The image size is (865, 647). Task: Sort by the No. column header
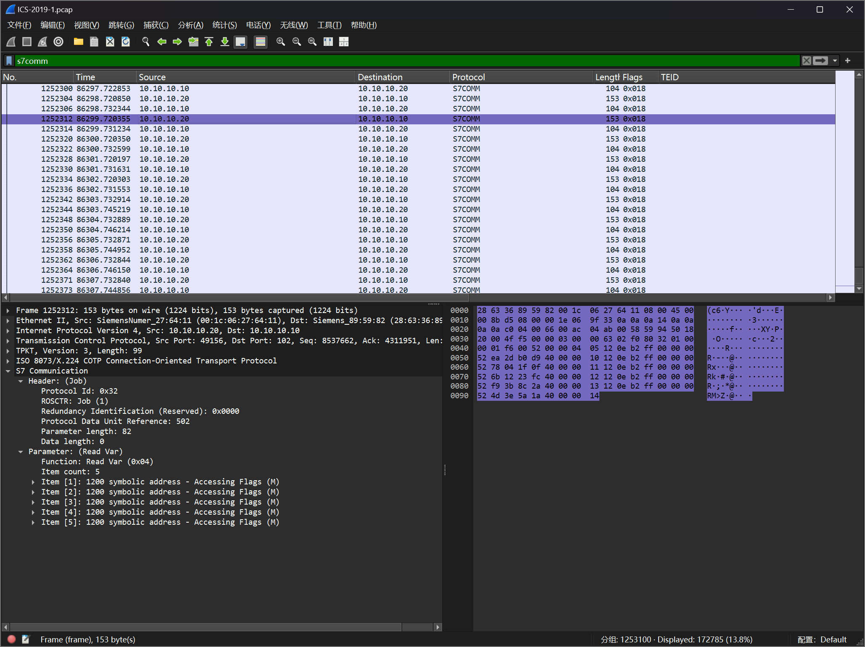[37, 77]
